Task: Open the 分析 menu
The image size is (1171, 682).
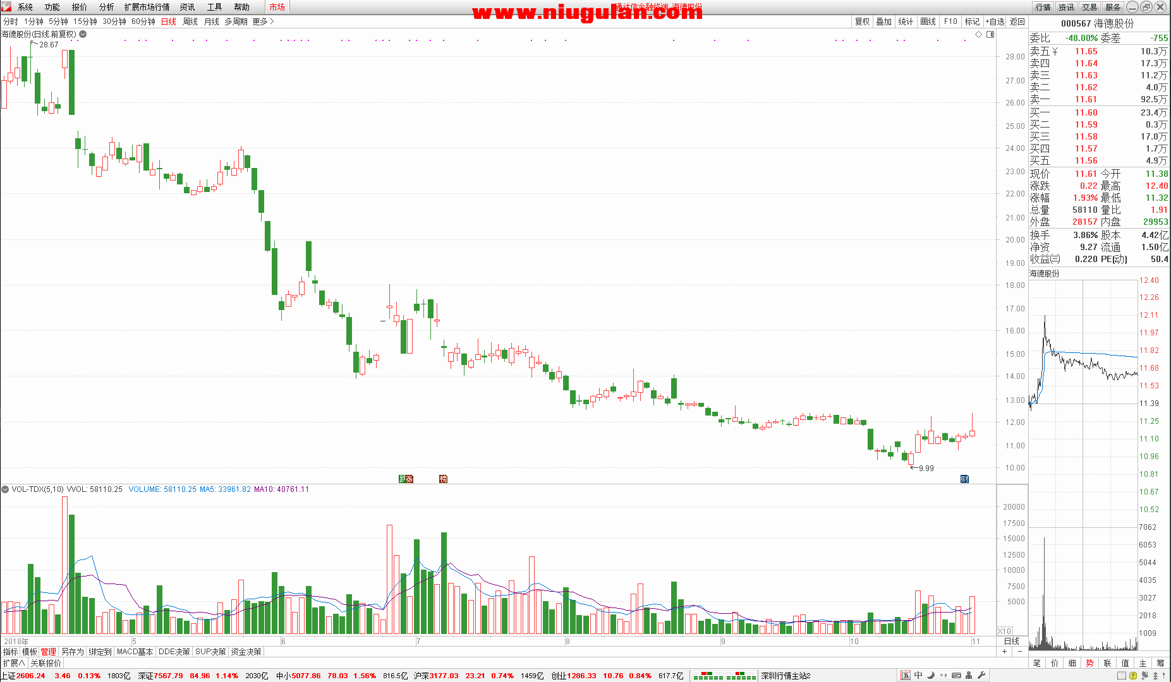Action: point(107,7)
